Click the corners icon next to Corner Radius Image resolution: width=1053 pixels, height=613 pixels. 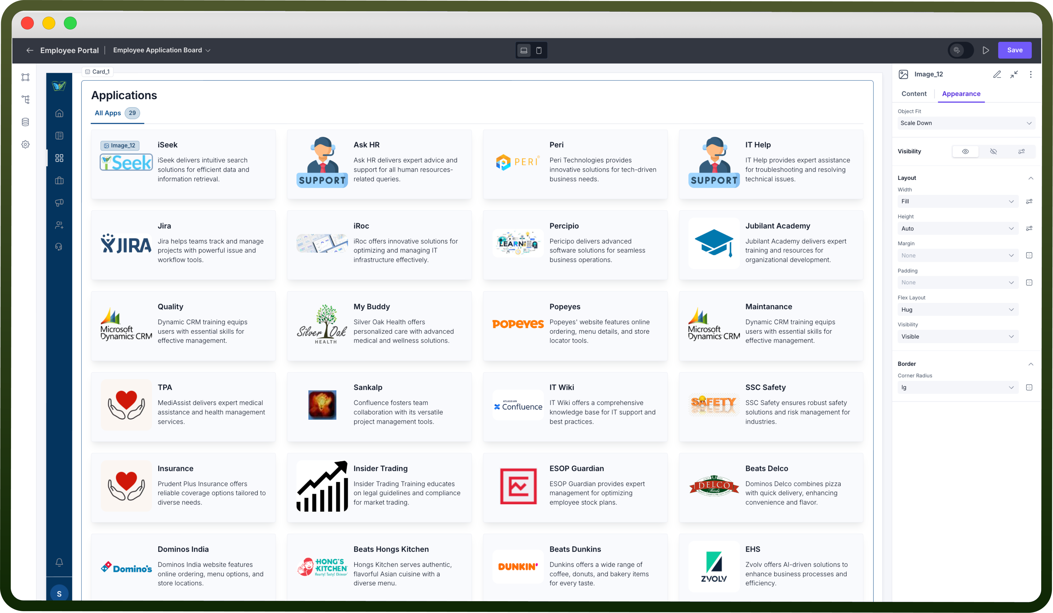tap(1029, 388)
